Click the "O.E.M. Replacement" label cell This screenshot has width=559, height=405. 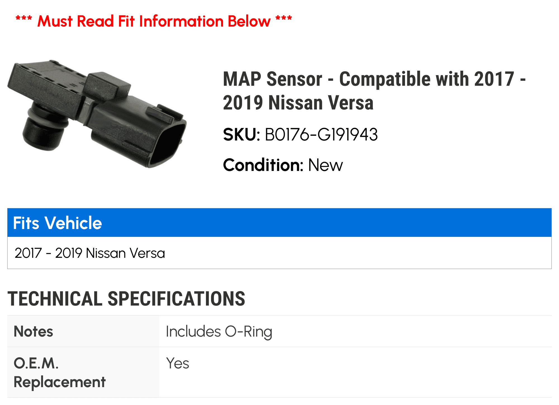(60, 372)
